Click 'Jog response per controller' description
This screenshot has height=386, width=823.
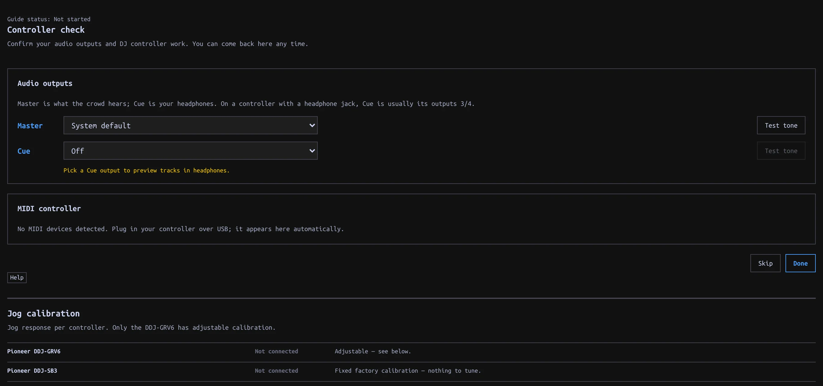141,328
